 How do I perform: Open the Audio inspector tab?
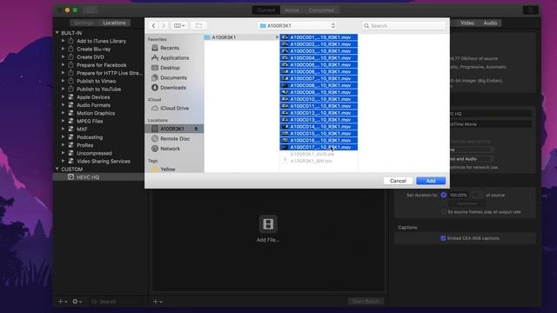[x=490, y=23]
